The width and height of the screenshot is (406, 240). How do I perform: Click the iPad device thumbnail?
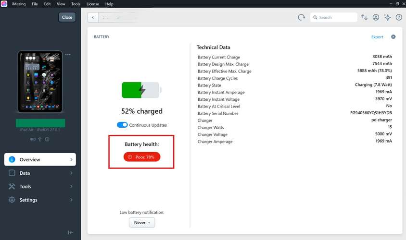[40, 82]
